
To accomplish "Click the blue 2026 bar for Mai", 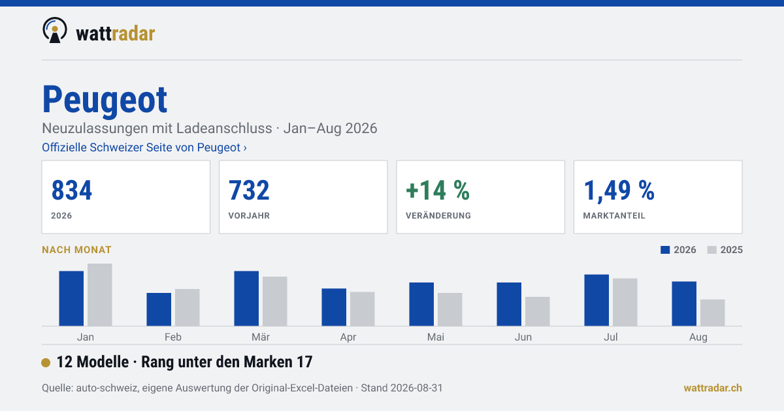I will tap(421, 304).
